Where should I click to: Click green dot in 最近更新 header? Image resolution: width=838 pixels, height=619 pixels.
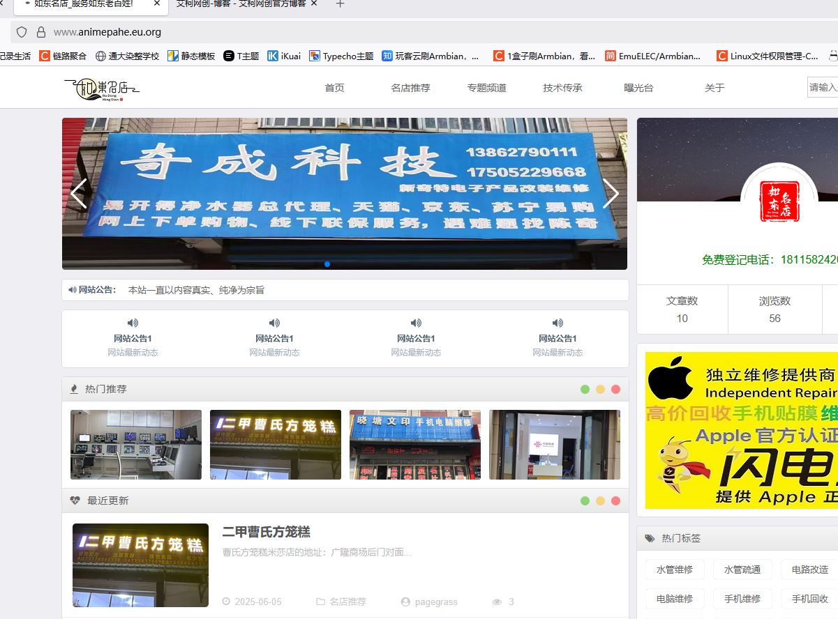[x=585, y=500]
